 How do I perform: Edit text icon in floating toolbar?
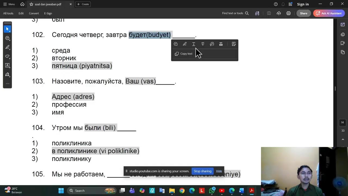tap(234, 44)
